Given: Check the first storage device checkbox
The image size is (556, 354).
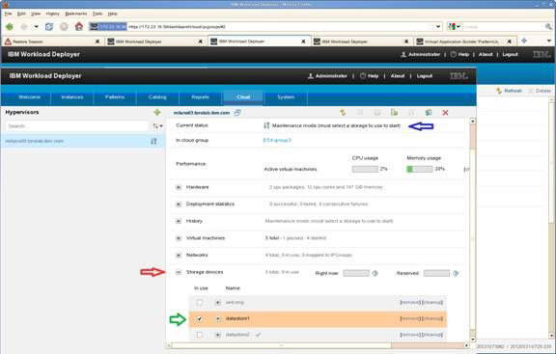Looking at the screenshot, I should (200, 303).
